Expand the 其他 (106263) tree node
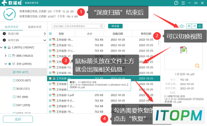This screenshot has width=207, height=126. [5, 56]
